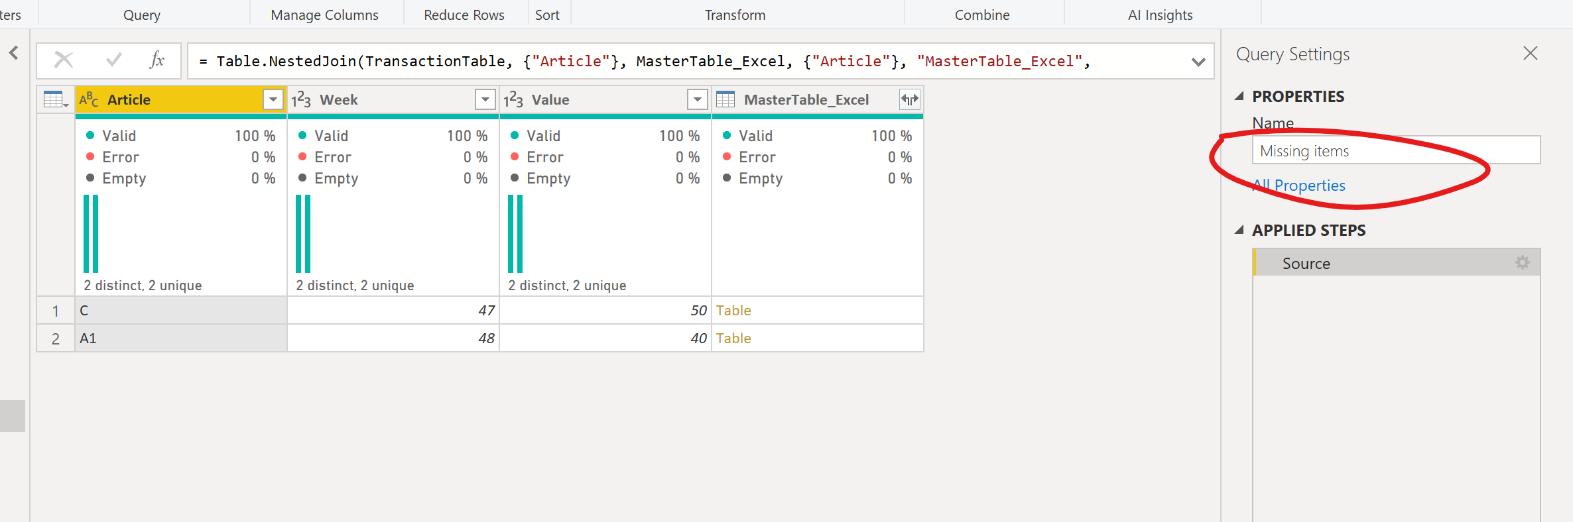
Task: Expand the formula bar with down chevron
Action: pos(1198,62)
